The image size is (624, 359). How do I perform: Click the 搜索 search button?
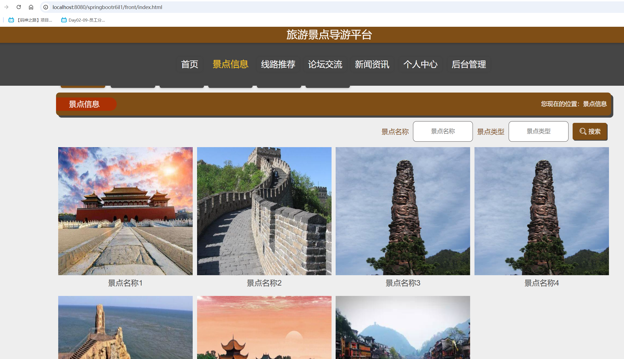click(x=590, y=131)
